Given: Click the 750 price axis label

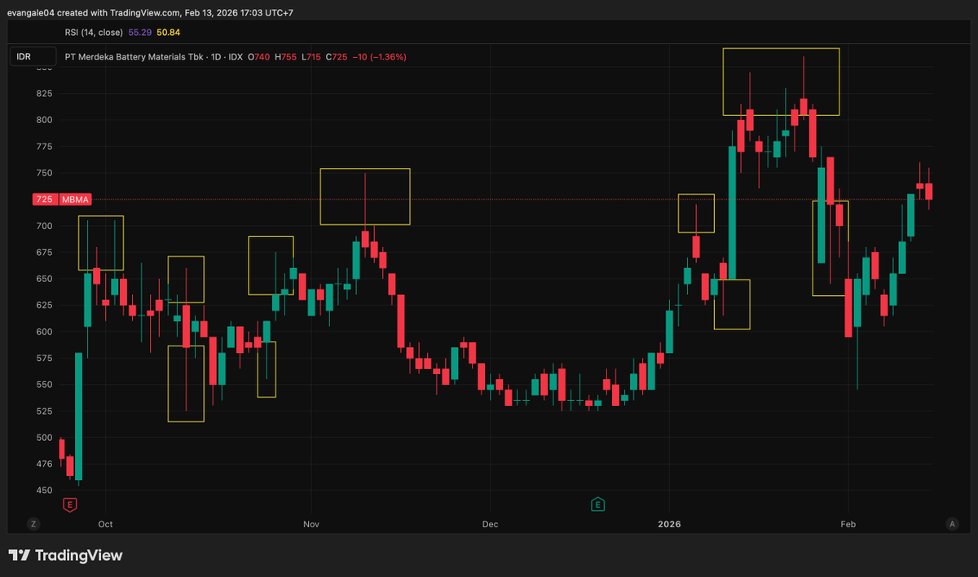Looking at the screenshot, I should [x=44, y=173].
